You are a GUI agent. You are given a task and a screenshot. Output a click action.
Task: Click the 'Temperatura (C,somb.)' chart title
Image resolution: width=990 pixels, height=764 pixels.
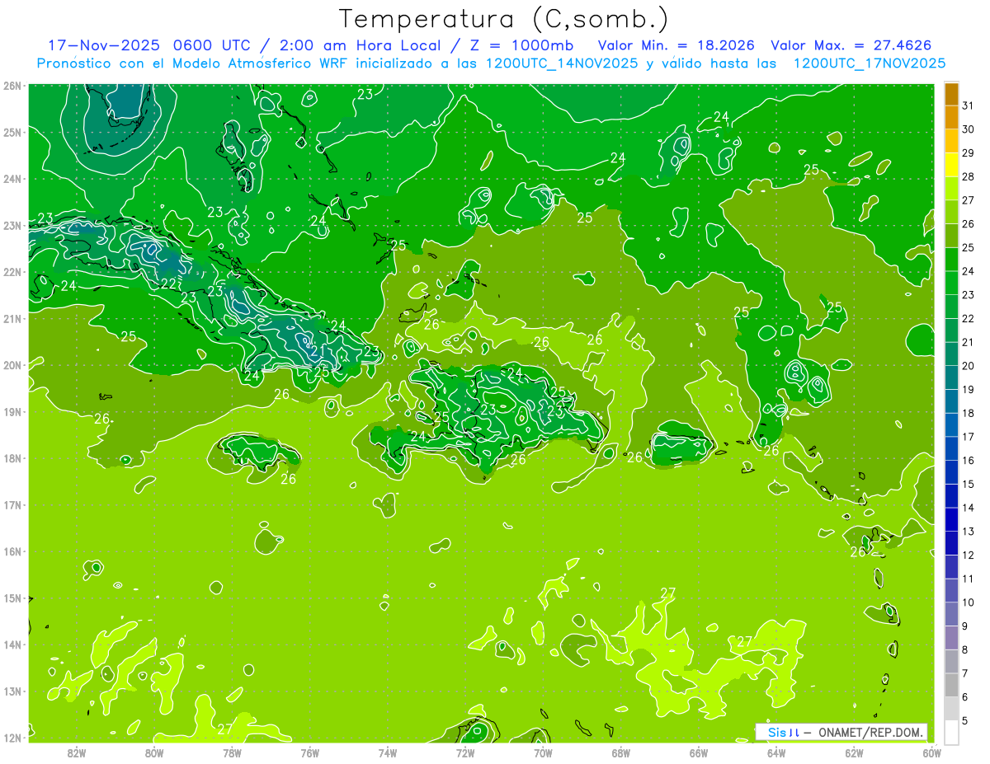(x=504, y=20)
